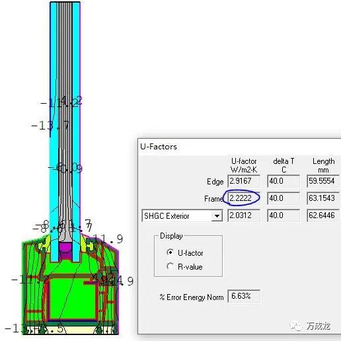This screenshot has height=341, width=341.
Task: Click the WeChat watermark logo icon
Action: [x=295, y=326]
